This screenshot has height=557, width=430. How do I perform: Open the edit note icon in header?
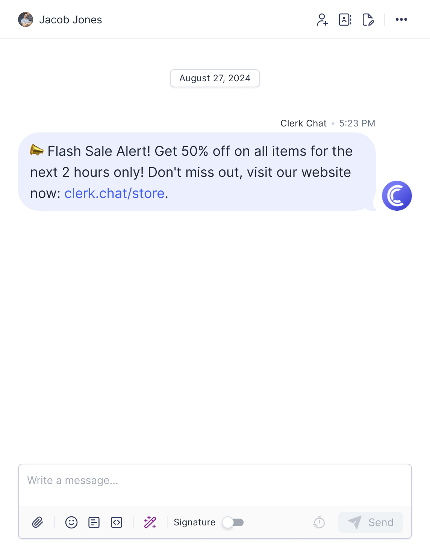click(x=368, y=20)
